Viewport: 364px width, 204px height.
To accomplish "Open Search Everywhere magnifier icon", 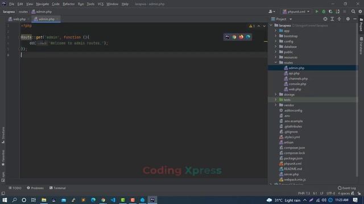I will [x=353, y=11].
